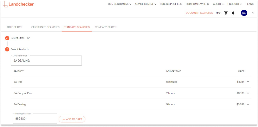This screenshot has width=258, height=127.
Task: Click the $57.54 price
Action: coord(241,82)
